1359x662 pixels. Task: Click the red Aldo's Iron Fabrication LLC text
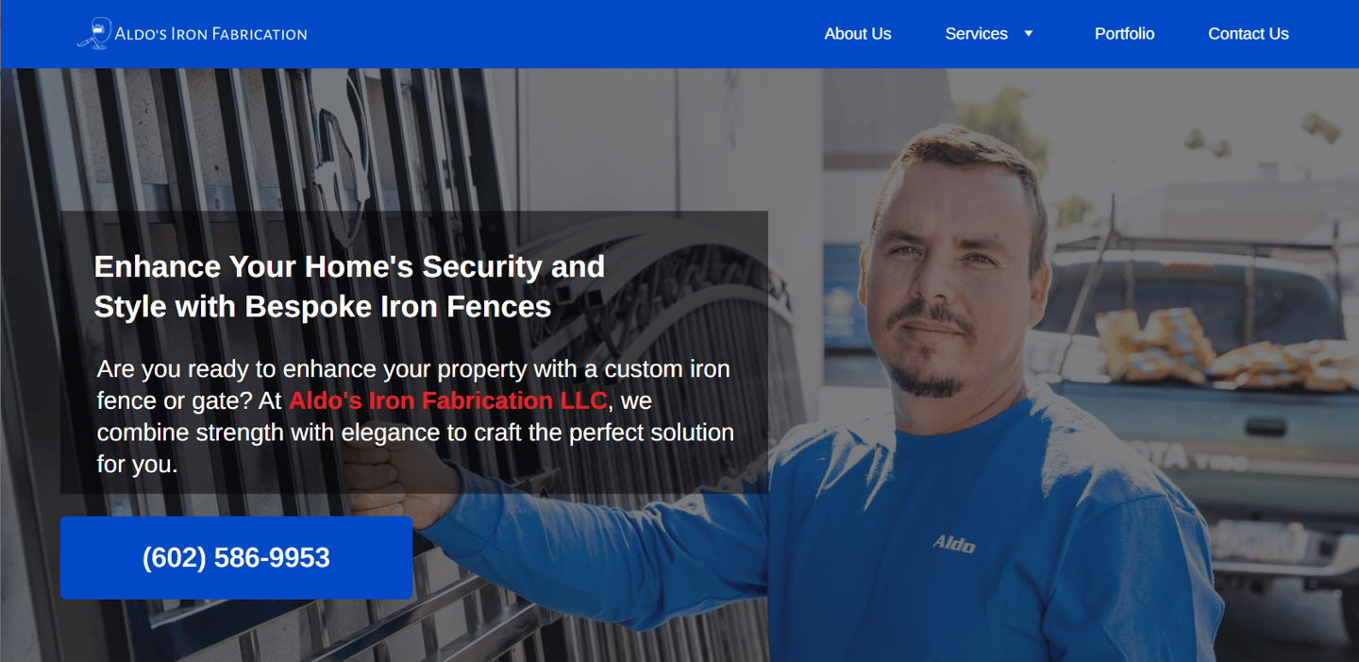[x=447, y=400]
